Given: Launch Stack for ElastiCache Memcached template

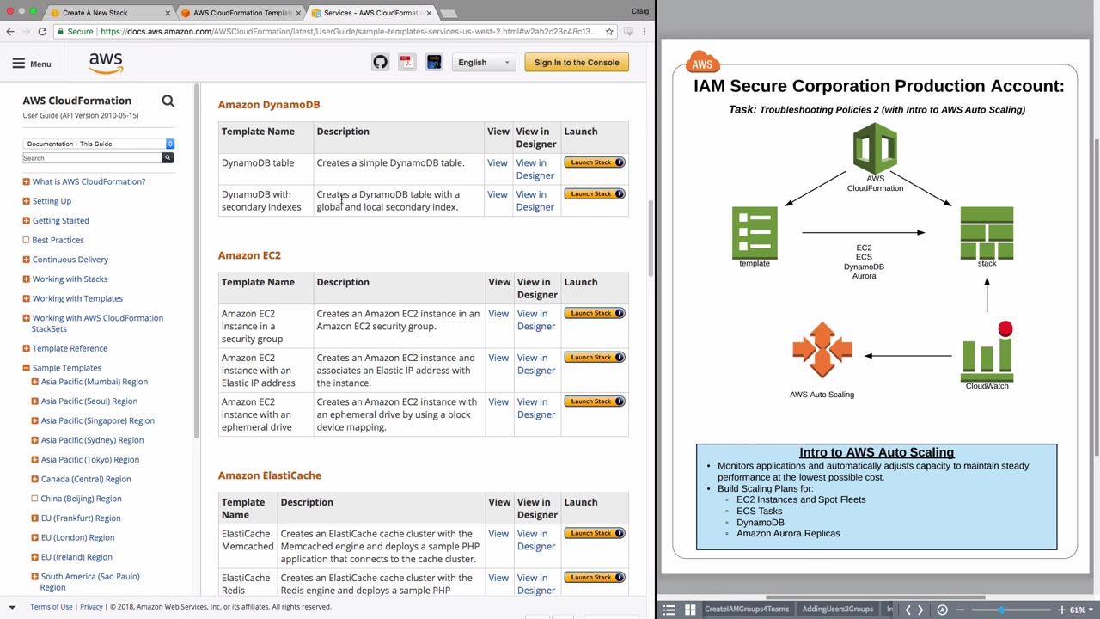Looking at the screenshot, I should click(595, 533).
